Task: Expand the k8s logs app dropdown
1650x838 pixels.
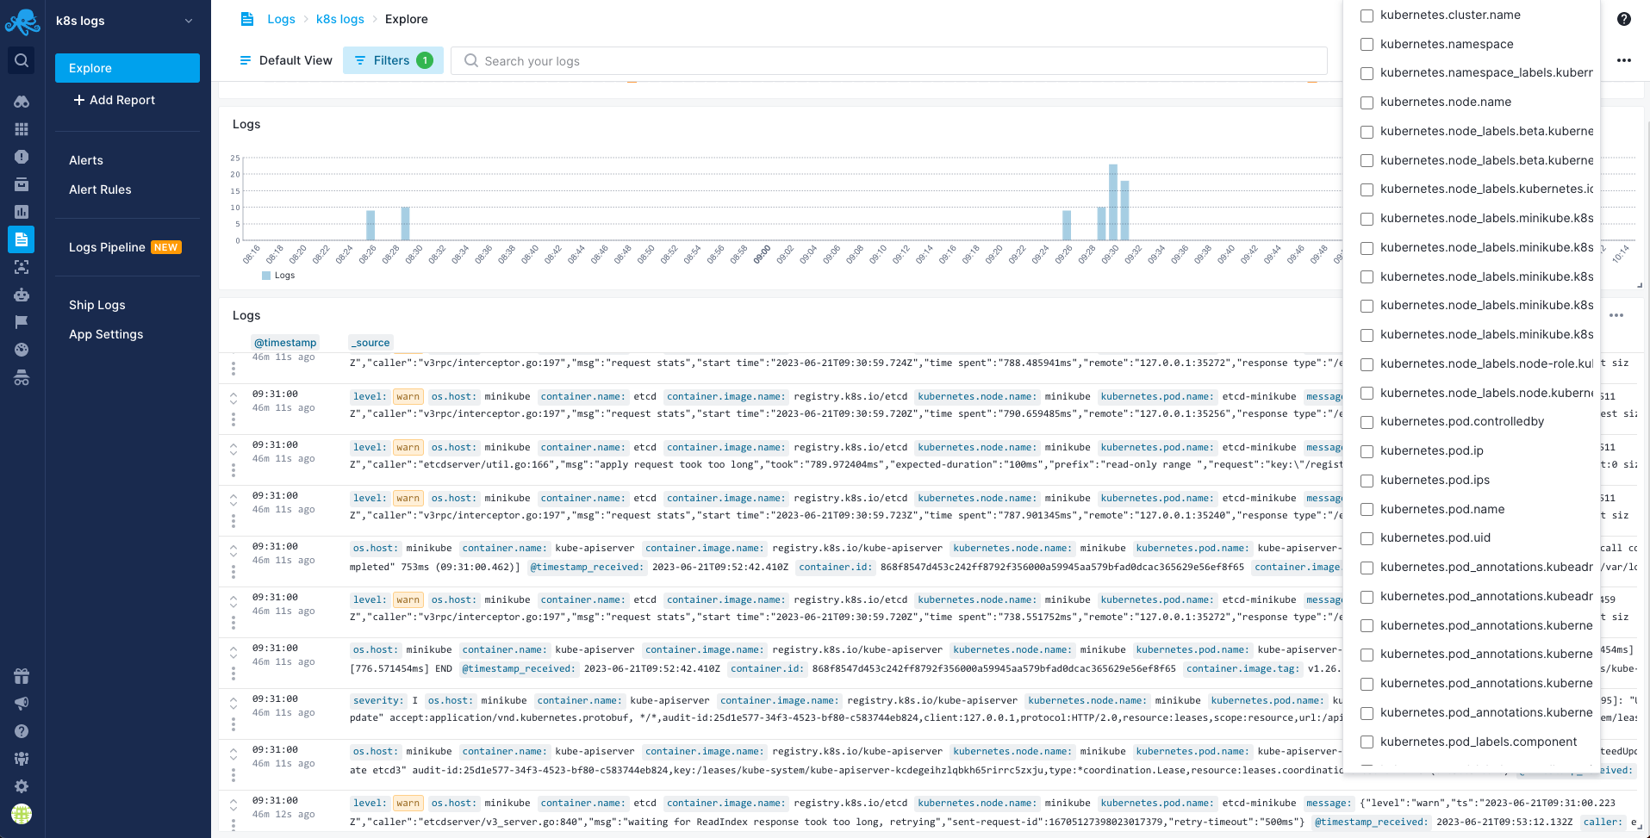Action: [x=189, y=21]
